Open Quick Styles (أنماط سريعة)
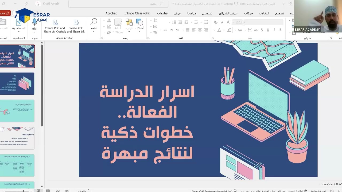Viewport: 342px width, 192px height. (x=118, y=26)
